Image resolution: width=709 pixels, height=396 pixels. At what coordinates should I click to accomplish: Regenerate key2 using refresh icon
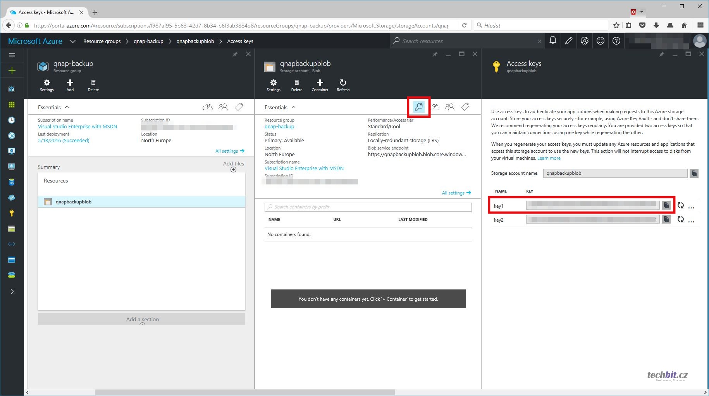click(680, 220)
